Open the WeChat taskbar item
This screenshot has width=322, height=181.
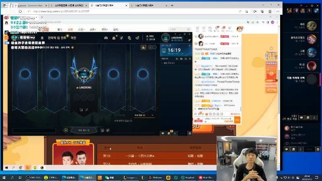(109, 177)
